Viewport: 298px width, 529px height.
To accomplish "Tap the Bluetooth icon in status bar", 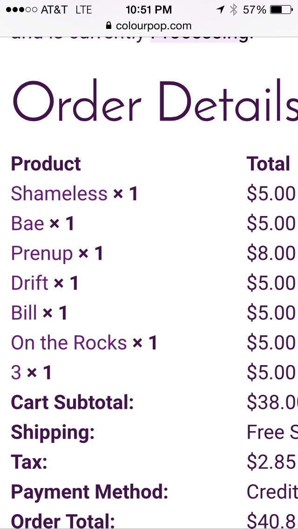I will [x=234, y=10].
